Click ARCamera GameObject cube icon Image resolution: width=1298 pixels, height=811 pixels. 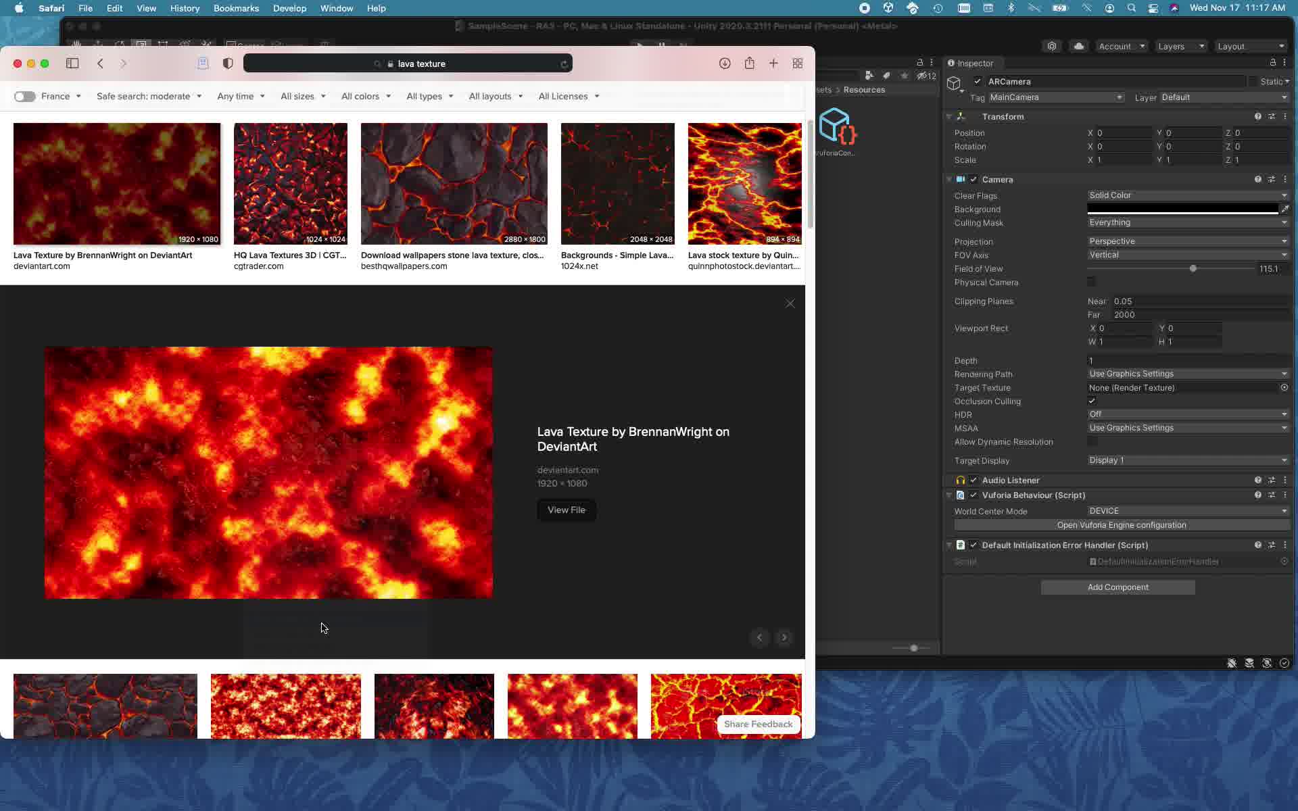(954, 84)
